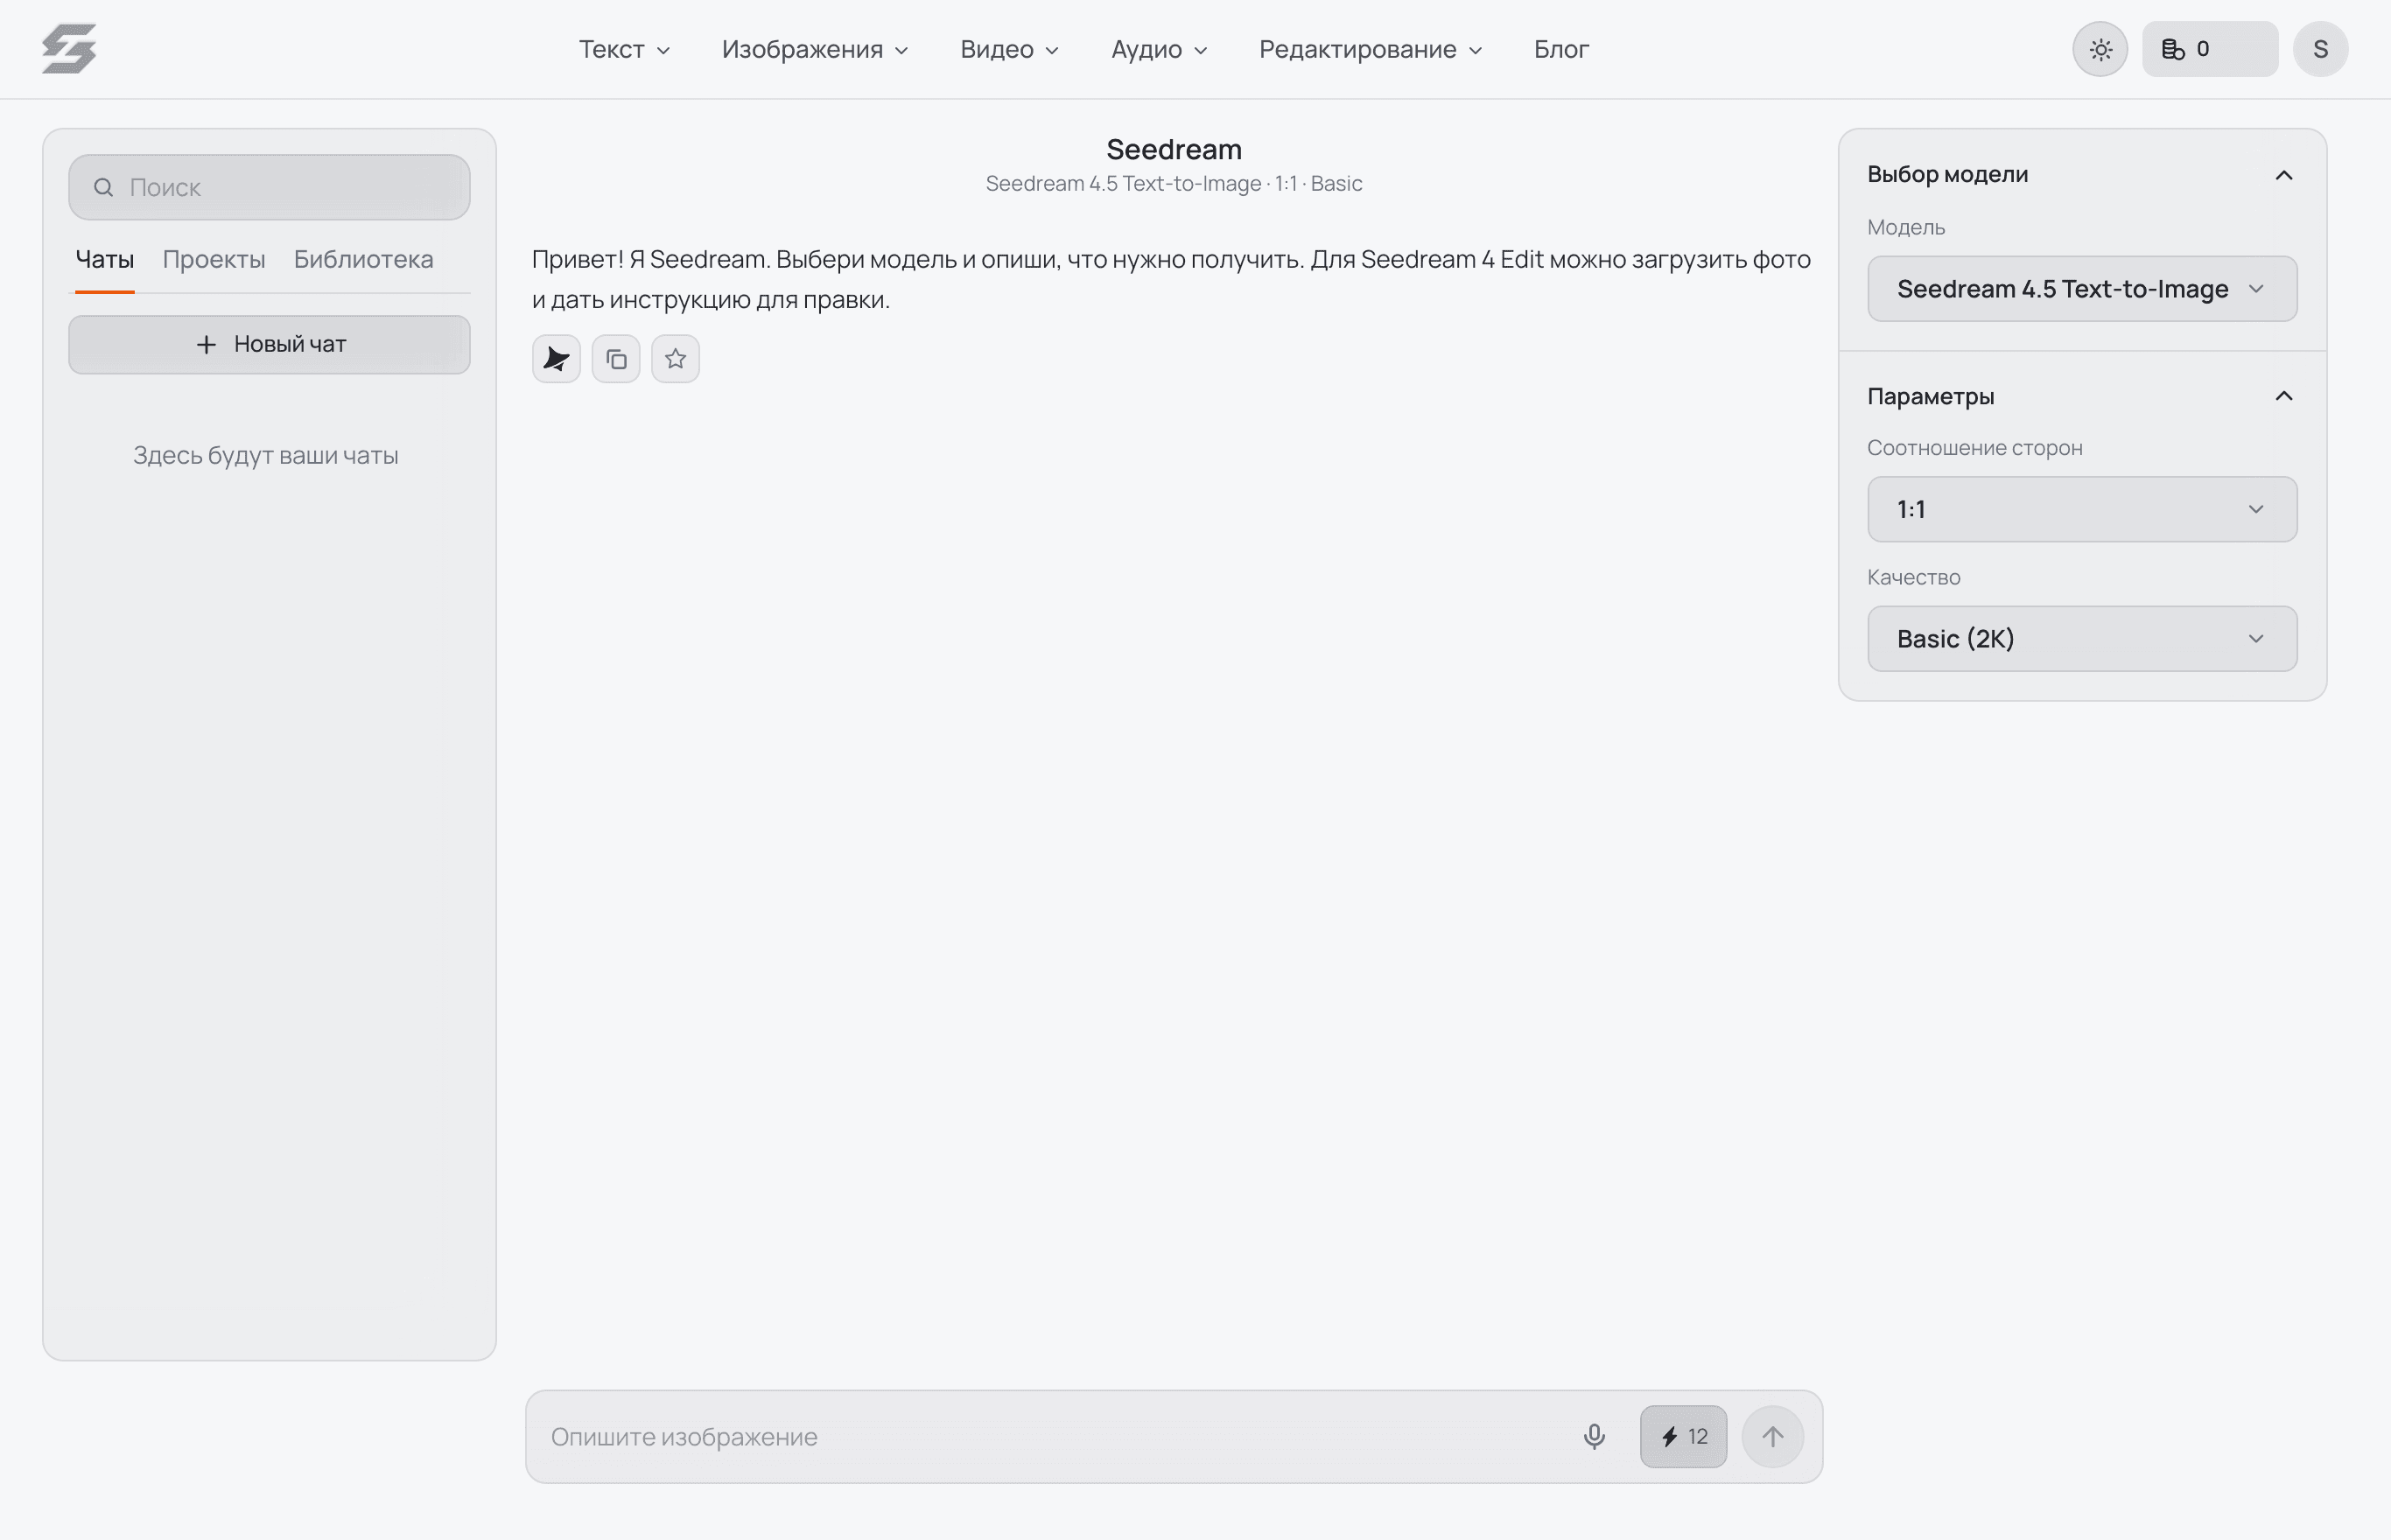This screenshot has height=1540, width=2391.
Task: Open the Seedream 4.5 Text-to-Image model dropdown
Action: click(2082, 289)
